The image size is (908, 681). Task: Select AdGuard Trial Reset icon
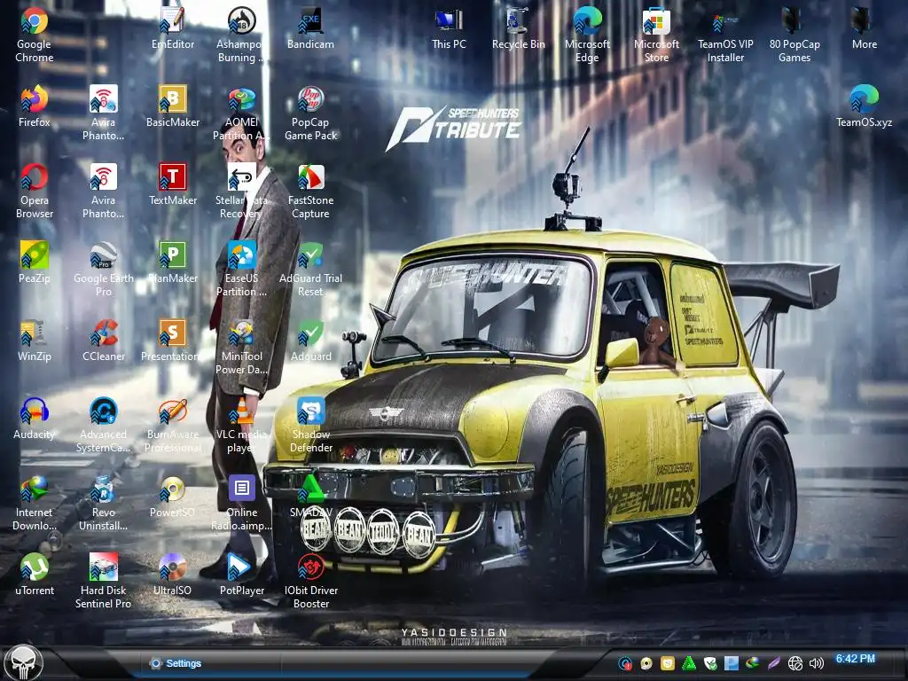(310, 269)
